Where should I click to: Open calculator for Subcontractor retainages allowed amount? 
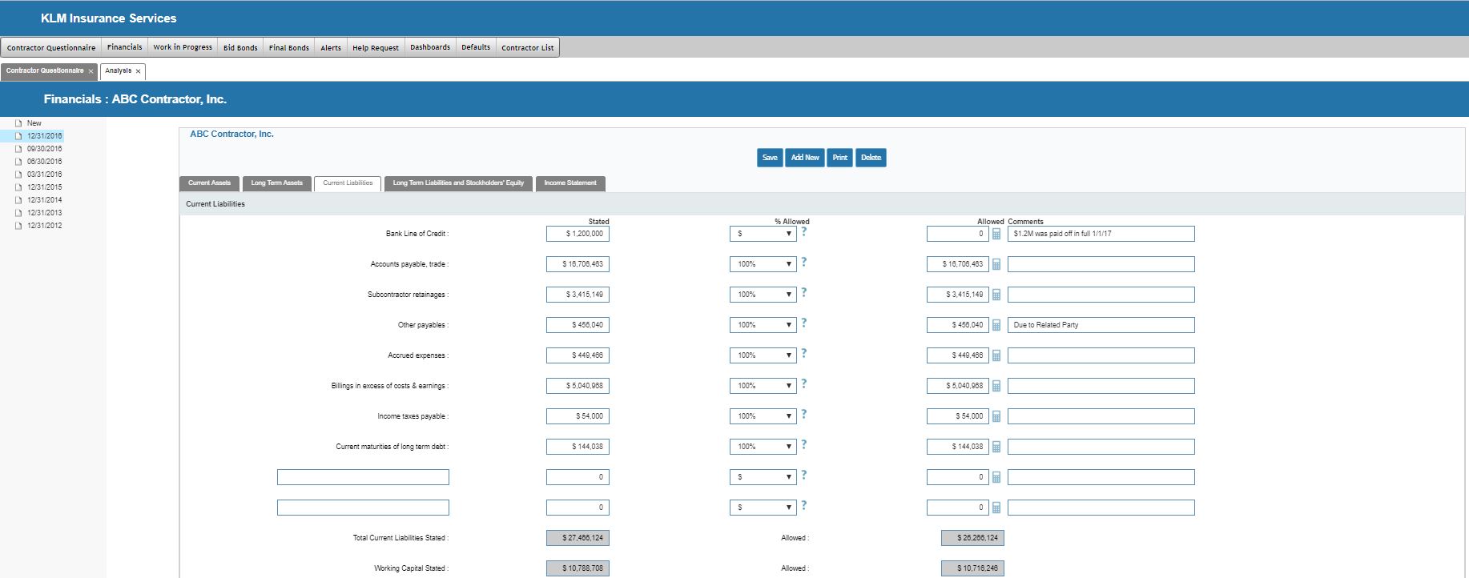pos(996,295)
